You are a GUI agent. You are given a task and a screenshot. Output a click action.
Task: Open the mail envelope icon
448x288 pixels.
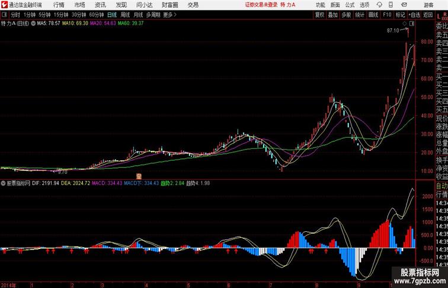coord(404,5)
